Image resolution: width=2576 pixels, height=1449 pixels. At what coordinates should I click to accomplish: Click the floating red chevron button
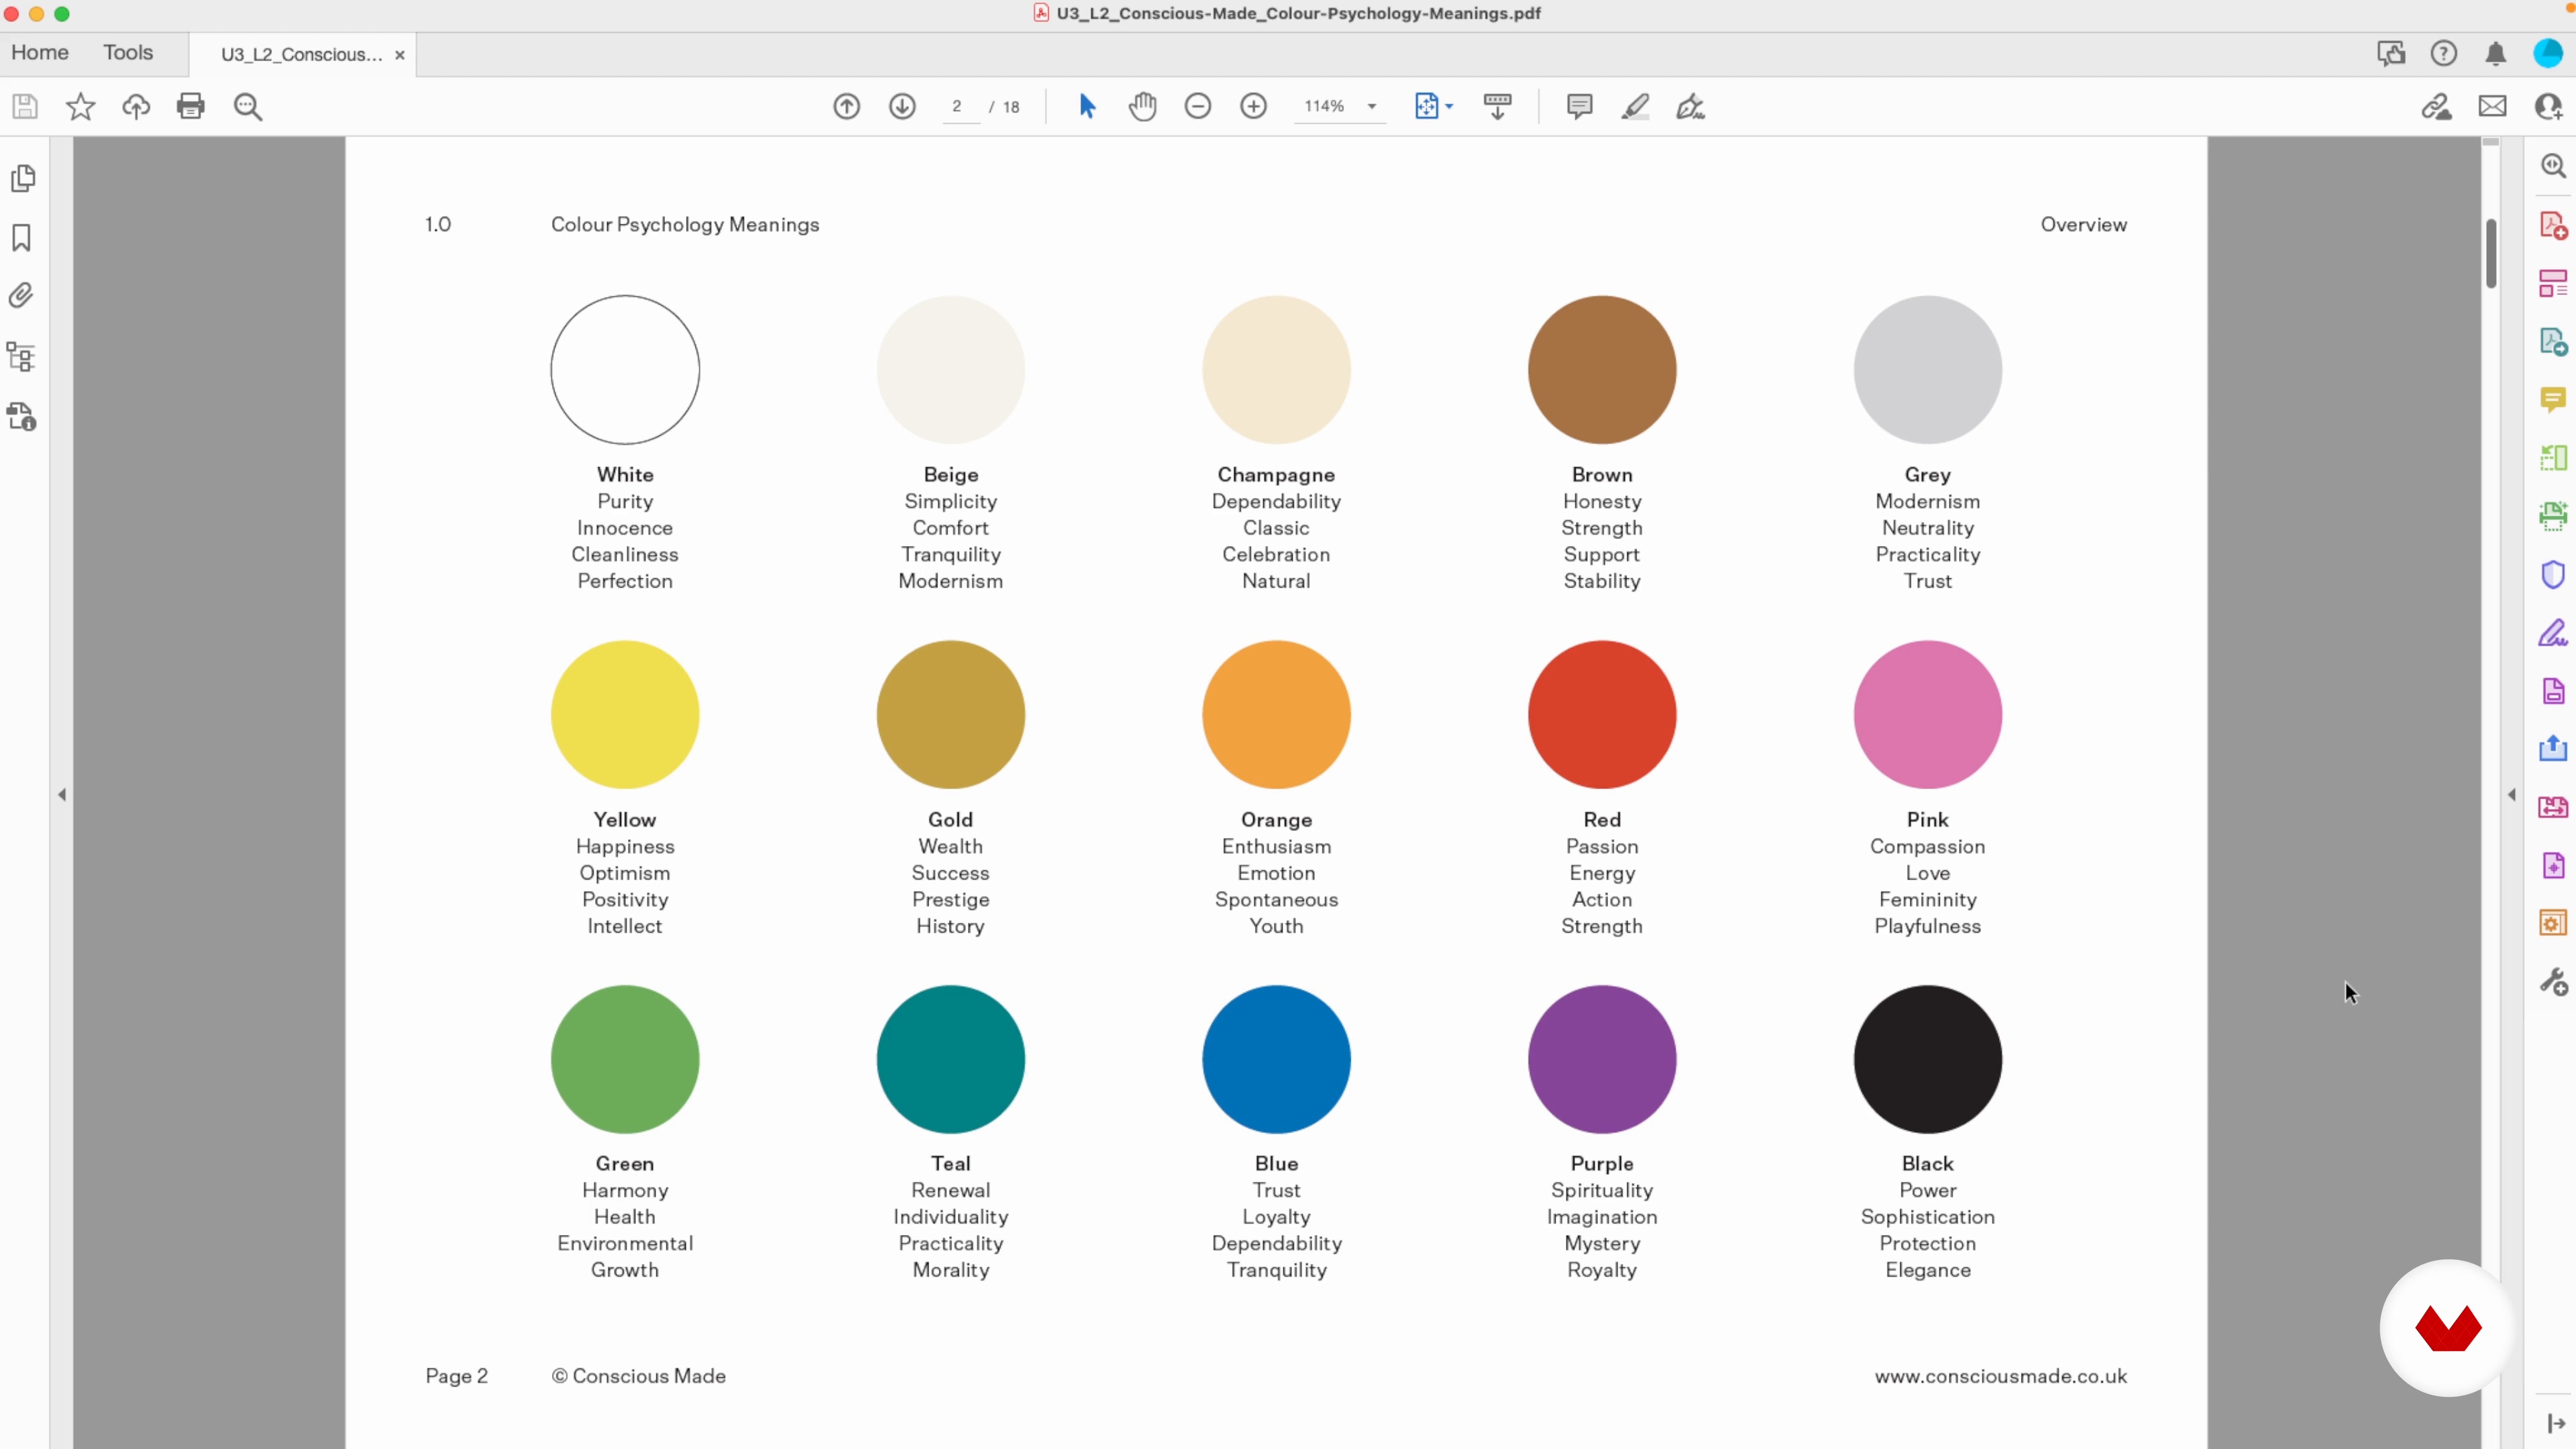2448,1328
